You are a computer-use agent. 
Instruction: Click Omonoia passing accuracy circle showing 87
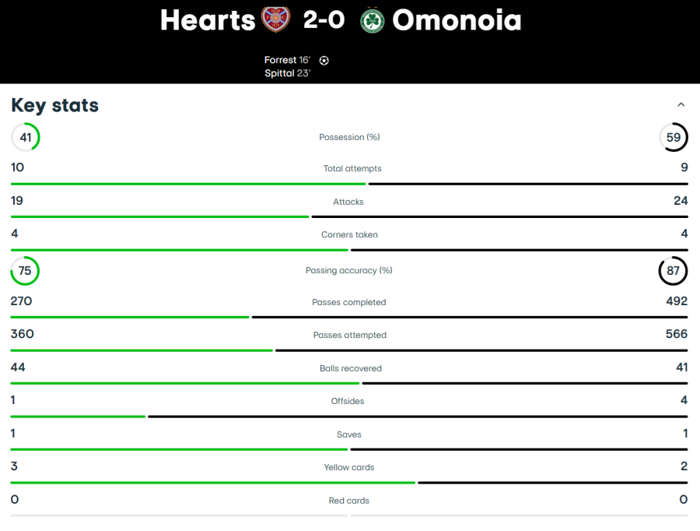(x=673, y=271)
